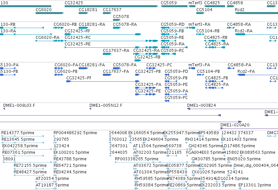The height and width of the screenshot is (190, 278).
Task: Click transcript CG4825-RB
Action: point(216,38)
